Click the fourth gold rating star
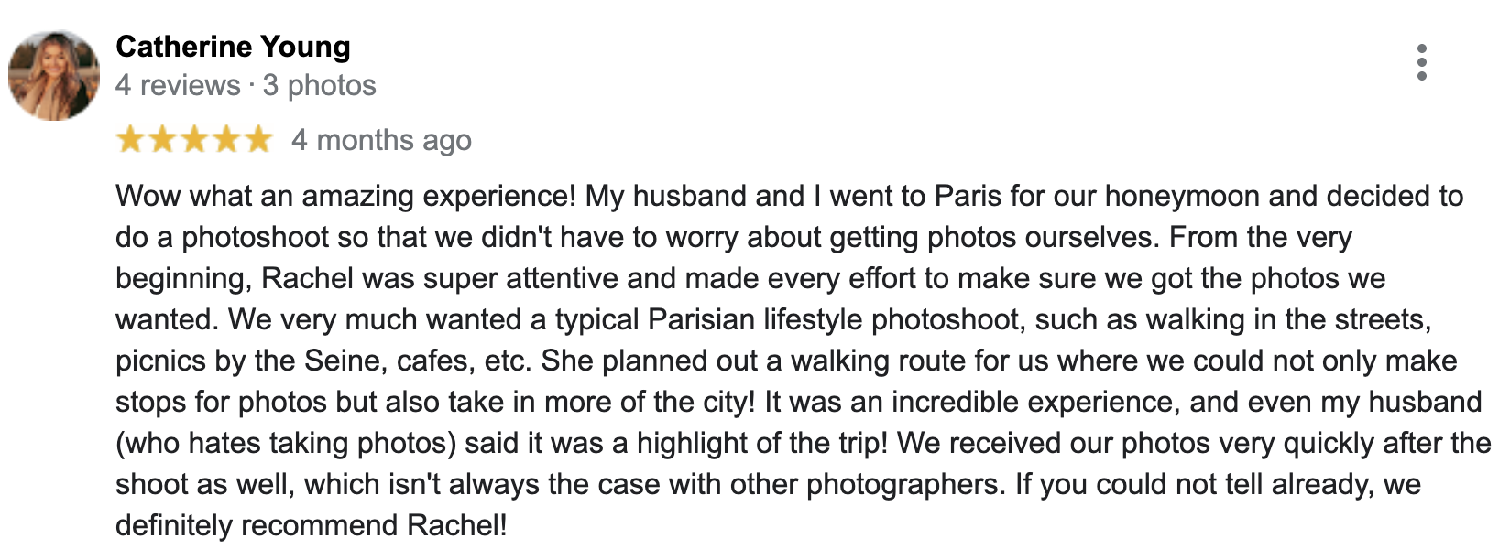Image resolution: width=1510 pixels, height=549 pixels. [x=226, y=139]
